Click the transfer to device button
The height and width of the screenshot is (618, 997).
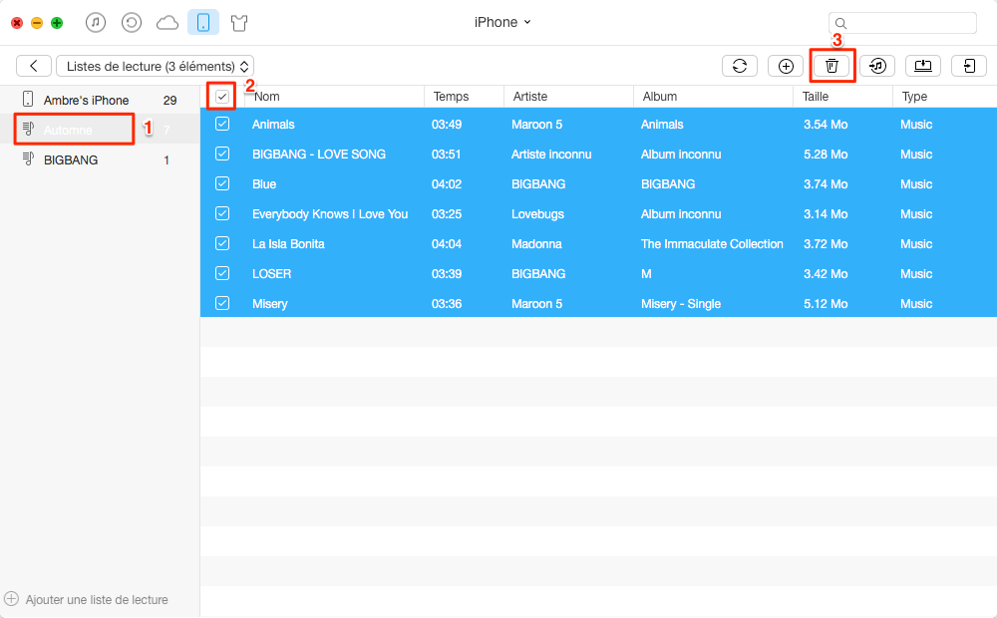[x=969, y=66]
